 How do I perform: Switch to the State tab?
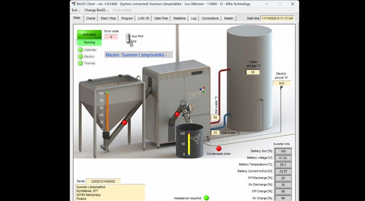pyautogui.click(x=76, y=18)
